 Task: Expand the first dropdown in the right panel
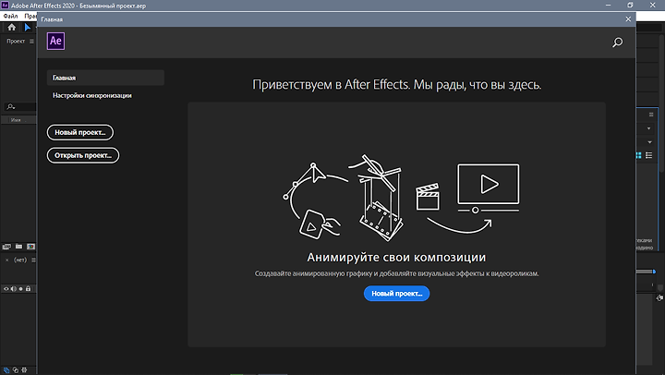coord(649,128)
